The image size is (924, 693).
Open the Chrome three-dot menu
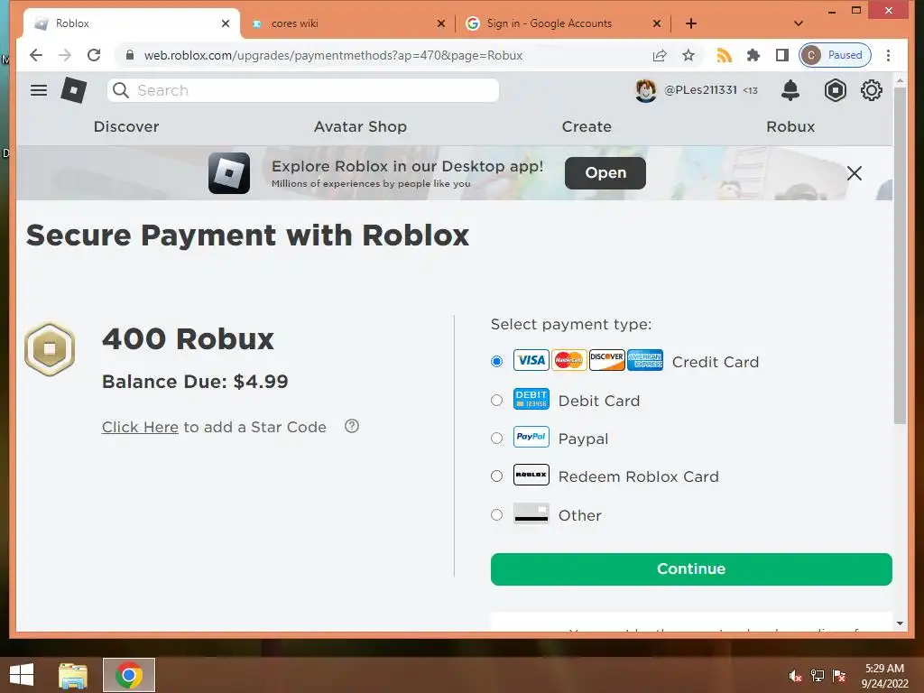coord(888,55)
